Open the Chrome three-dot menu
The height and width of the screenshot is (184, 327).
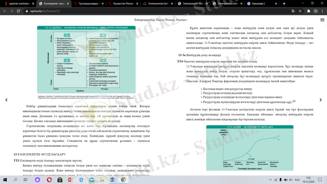[x=323, y=12]
